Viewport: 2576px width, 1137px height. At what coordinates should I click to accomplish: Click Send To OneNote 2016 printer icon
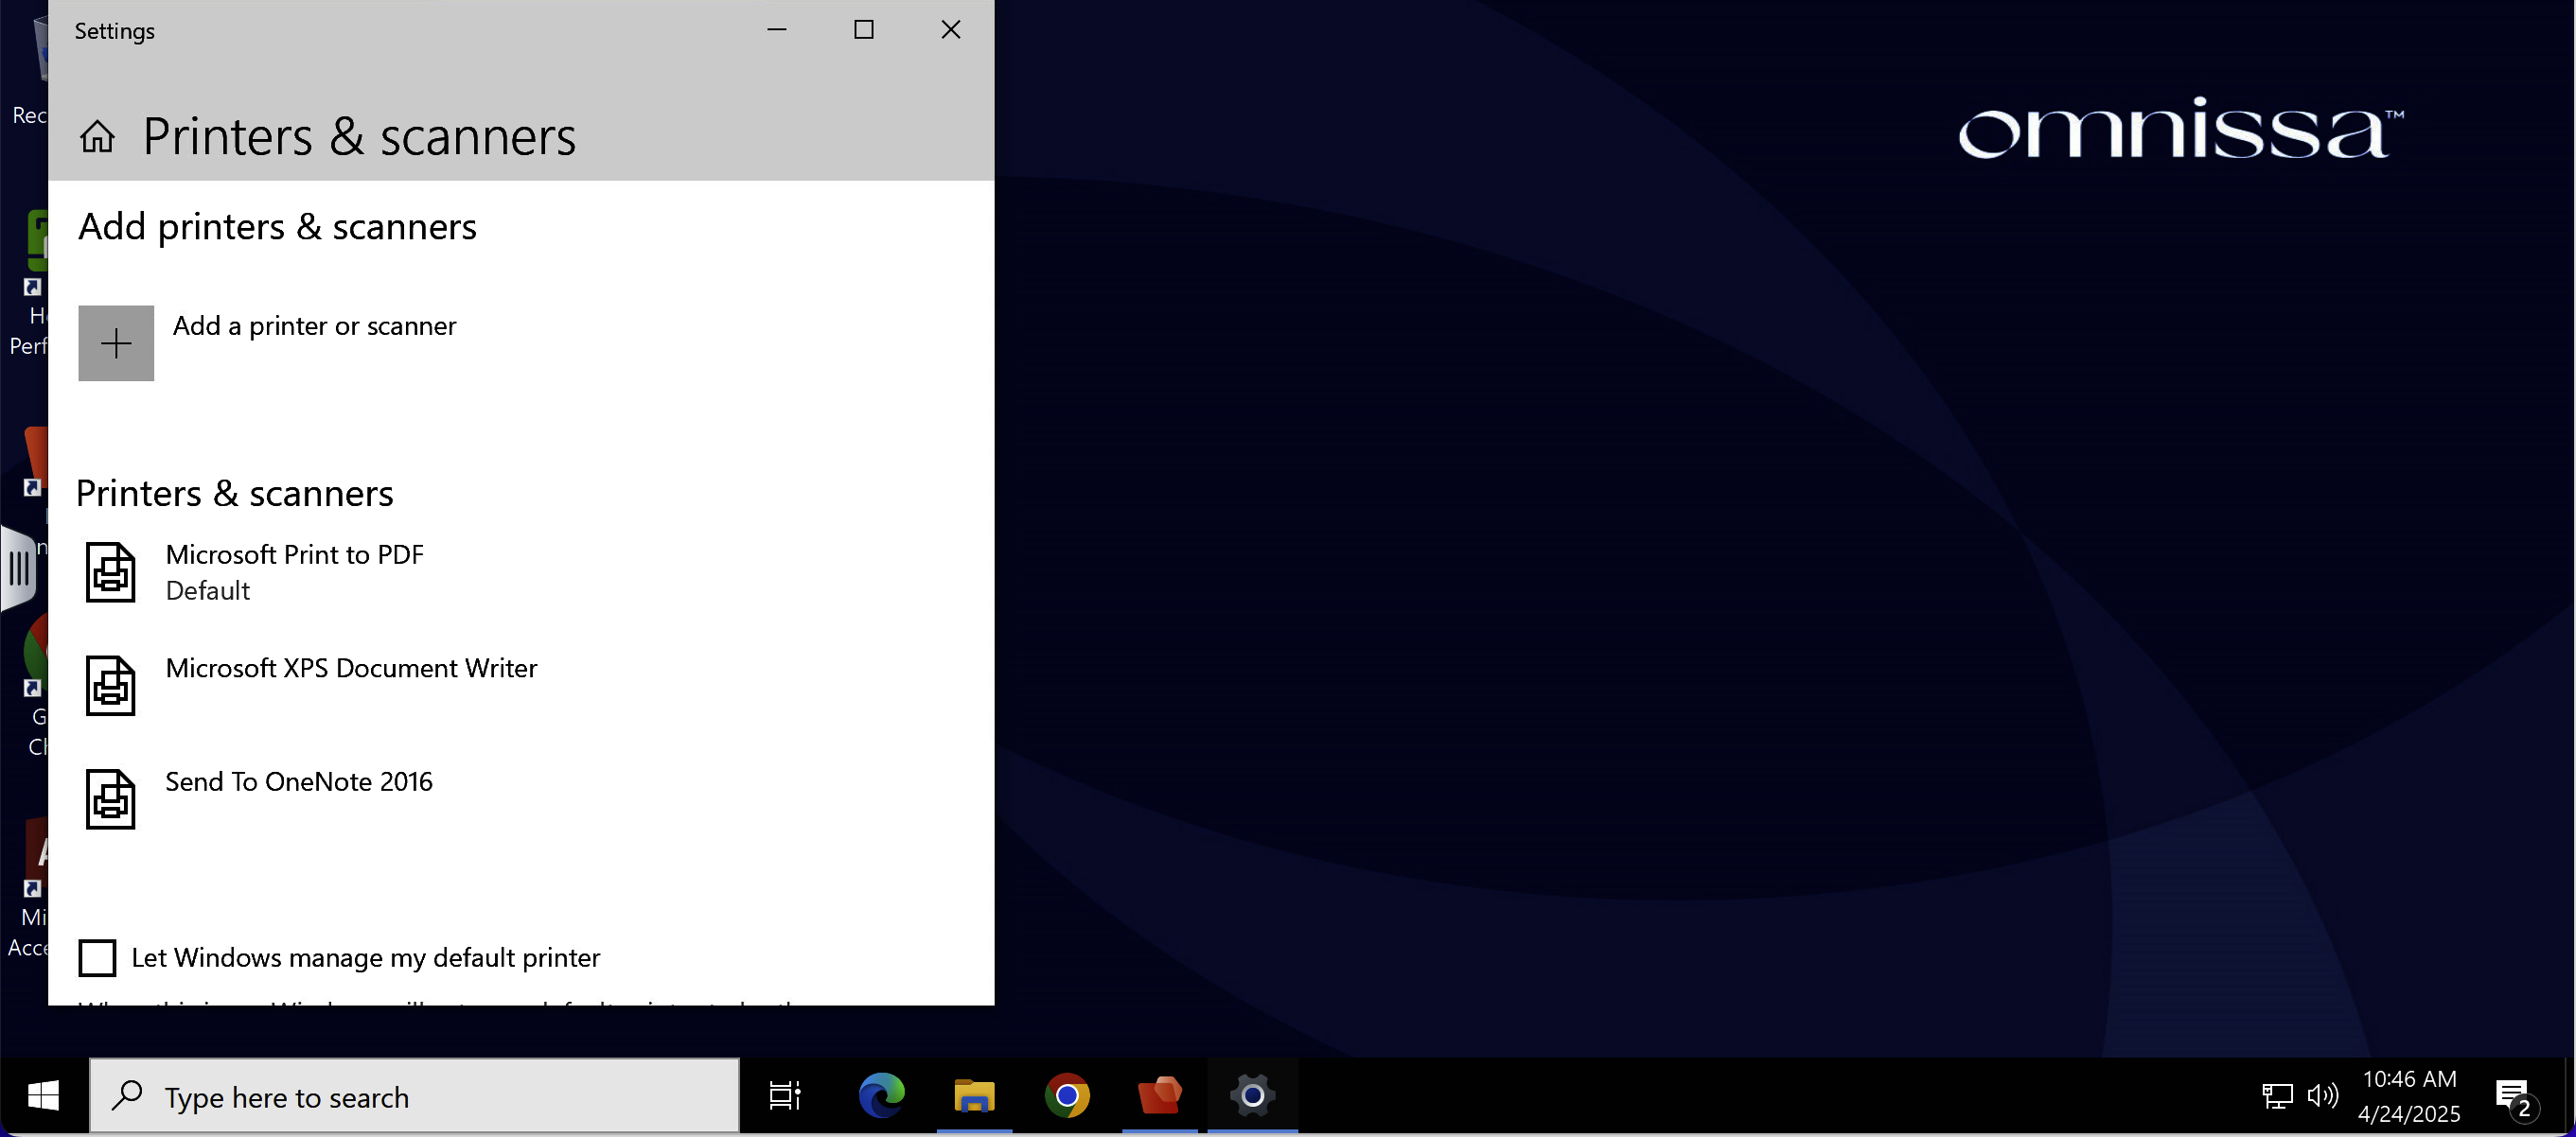(110, 799)
